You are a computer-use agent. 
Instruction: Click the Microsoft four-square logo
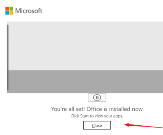(9, 11)
